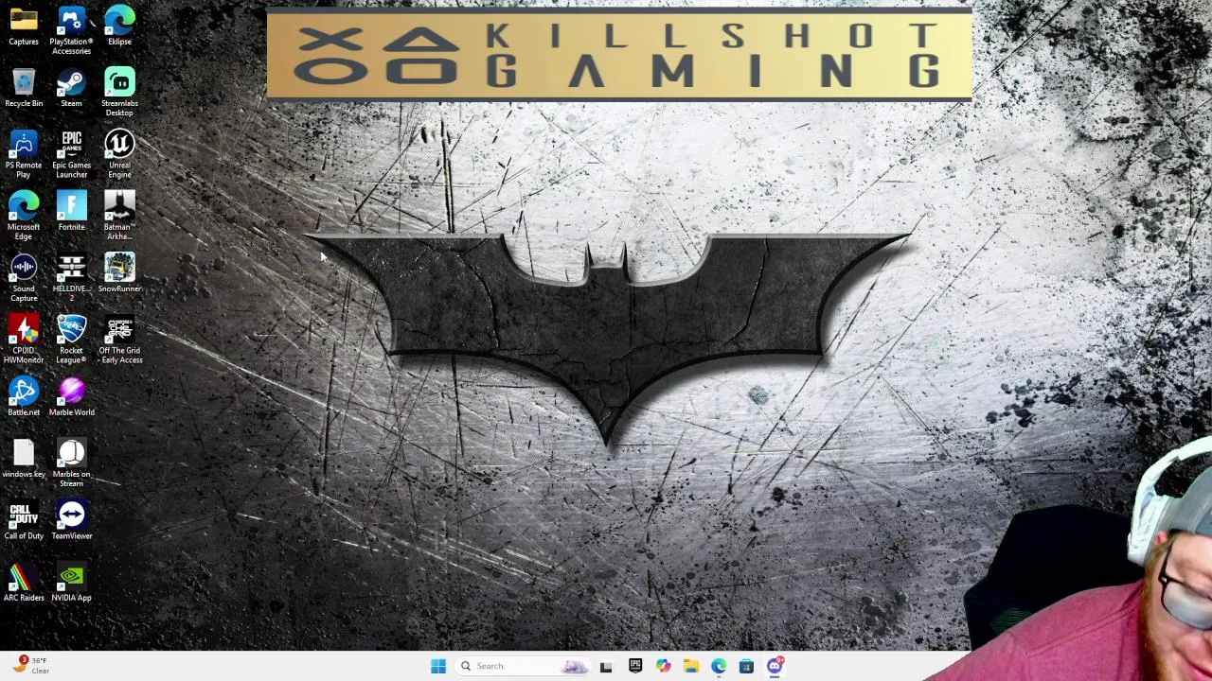
Task: Open the Recycle Bin
Action: 24,87
